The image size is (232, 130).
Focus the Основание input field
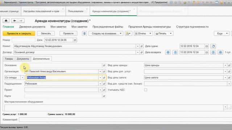(x=63, y=65)
